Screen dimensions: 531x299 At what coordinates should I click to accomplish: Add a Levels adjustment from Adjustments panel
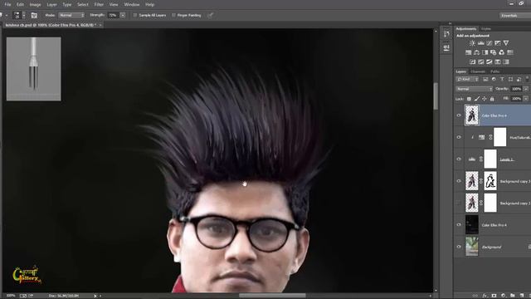click(481, 43)
